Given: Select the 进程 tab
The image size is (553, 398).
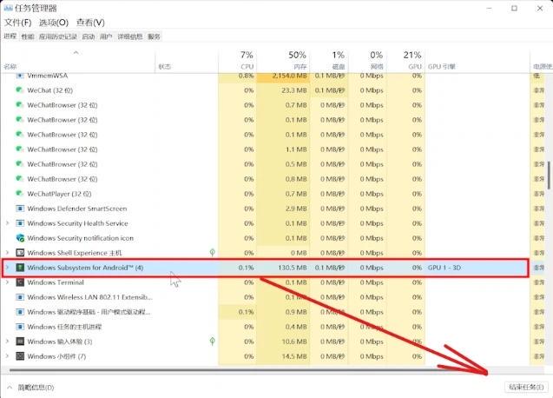Looking at the screenshot, I should point(10,36).
